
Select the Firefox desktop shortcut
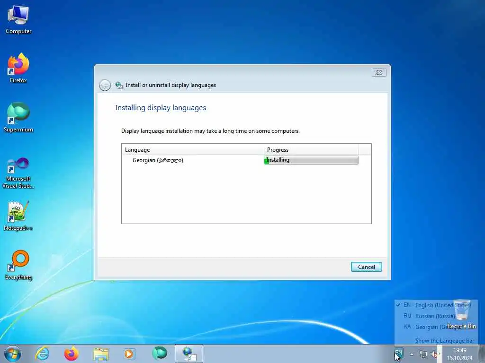(x=18, y=68)
